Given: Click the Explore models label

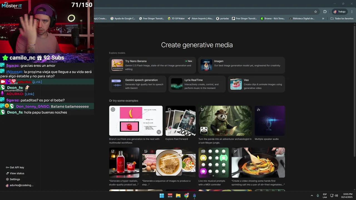Looking at the screenshot, I should click(x=117, y=53).
